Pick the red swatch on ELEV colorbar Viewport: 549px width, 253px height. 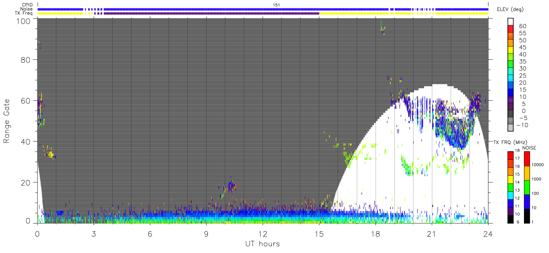click(511, 29)
